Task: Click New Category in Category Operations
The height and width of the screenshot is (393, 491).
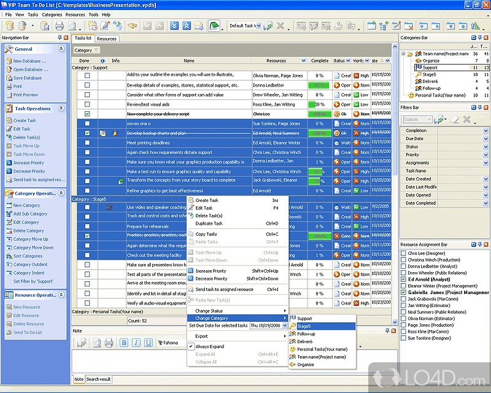Action: 26,205
